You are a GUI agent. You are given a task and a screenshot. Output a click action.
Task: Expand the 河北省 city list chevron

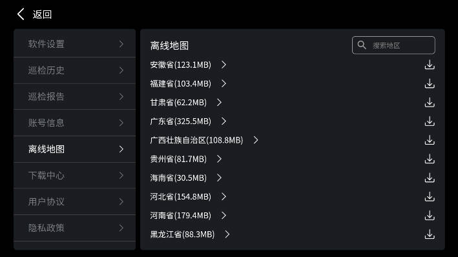click(x=224, y=196)
